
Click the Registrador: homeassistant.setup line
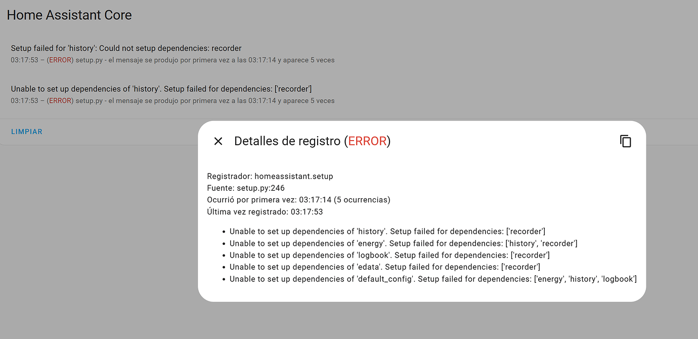[x=270, y=176]
